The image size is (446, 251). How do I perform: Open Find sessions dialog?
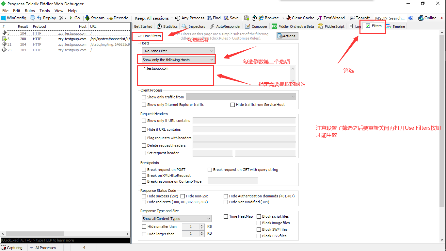(214, 18)
